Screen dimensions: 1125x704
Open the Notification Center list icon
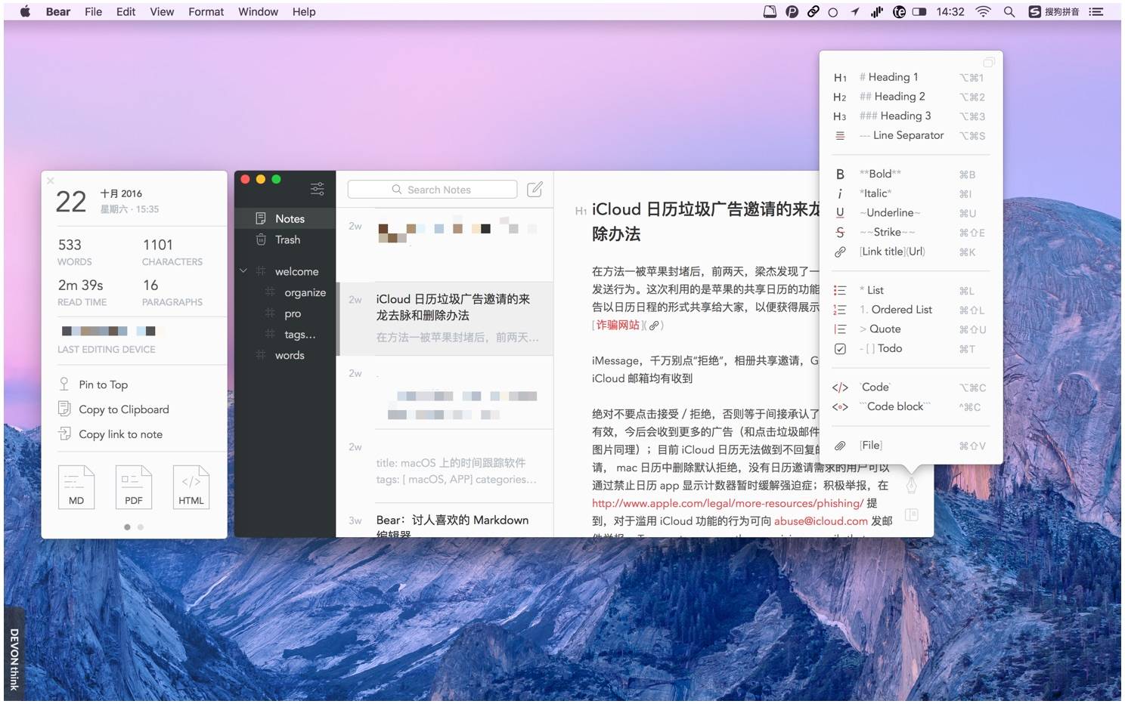1096,11
